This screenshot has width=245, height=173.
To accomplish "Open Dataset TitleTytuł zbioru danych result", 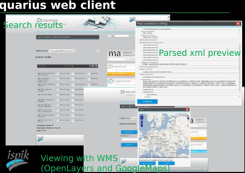I will point(46,74).
